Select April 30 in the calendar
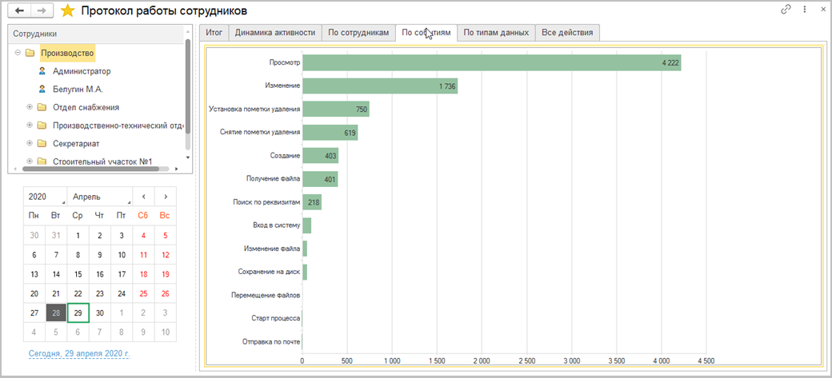 pos(100,312)
